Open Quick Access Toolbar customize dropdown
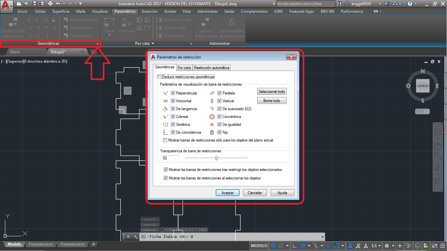The width and height of the screenshot is (447, 251). [x=80, y=4]
